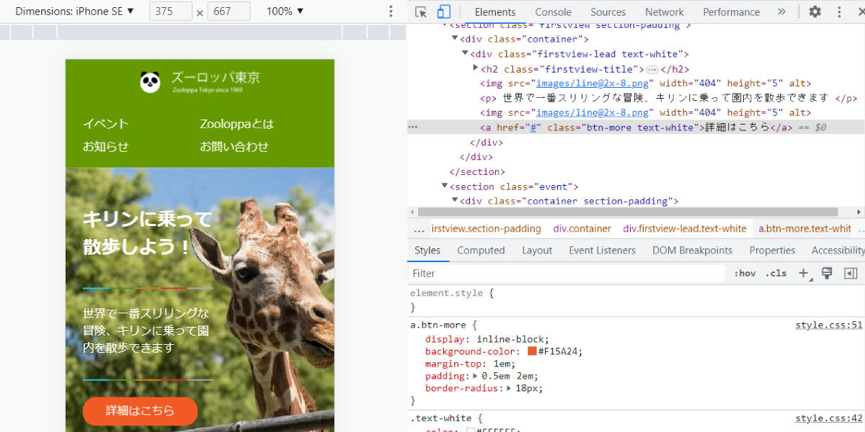Open the Sources tab
This screenshot has width=865, height=432.
pyautogui.click(x=608, y=12)
